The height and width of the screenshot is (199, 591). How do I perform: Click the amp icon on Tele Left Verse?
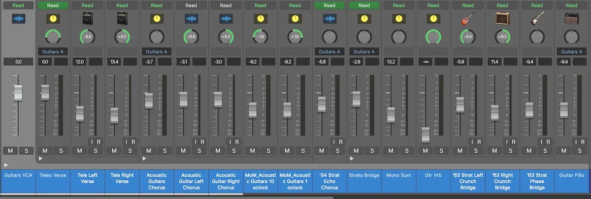pos(88,19)
